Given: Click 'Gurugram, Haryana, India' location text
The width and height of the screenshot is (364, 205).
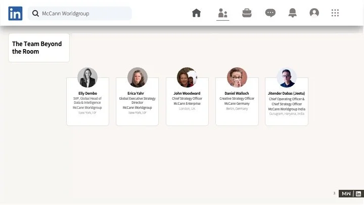Looking at the screenshot, I should [x=287, y=114].
